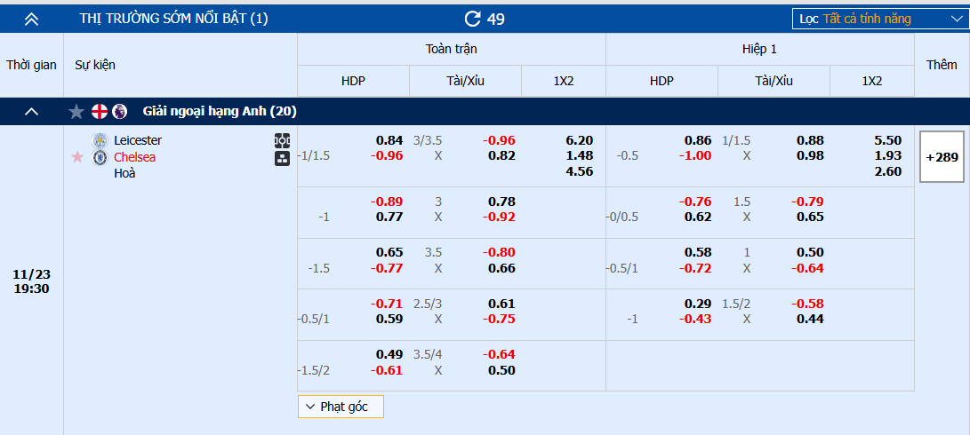This screenshot has width=970, height=435.
Task: Click the Chelsea team name link
Action: (x=134, y=157)
